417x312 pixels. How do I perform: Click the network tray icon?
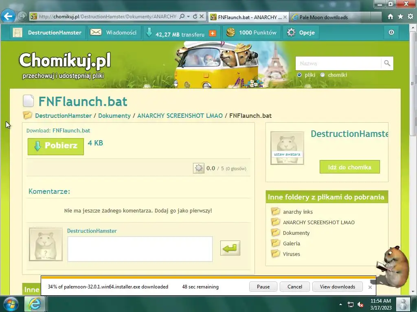[351, 304]
